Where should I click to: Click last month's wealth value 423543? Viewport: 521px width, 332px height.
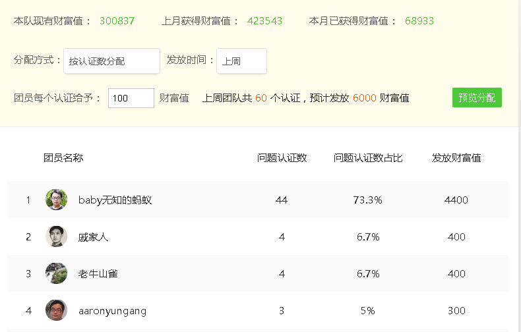265,21
